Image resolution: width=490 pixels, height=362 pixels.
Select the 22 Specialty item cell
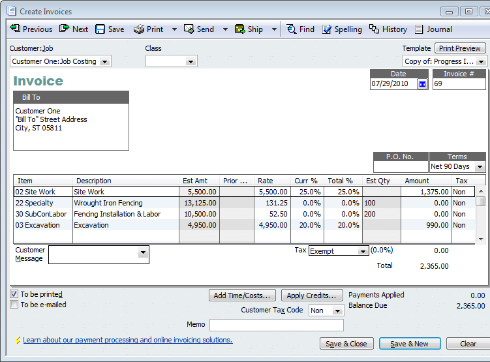(x=44, y=203)
